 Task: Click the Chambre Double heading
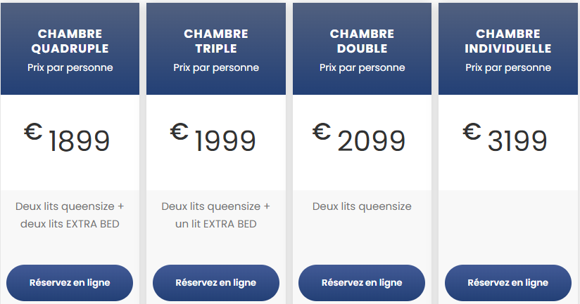pyautogui.click(x=362, y=41)
